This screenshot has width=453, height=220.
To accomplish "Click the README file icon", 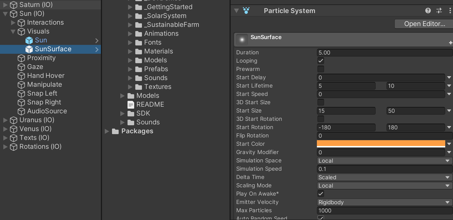I will (131, 104).
